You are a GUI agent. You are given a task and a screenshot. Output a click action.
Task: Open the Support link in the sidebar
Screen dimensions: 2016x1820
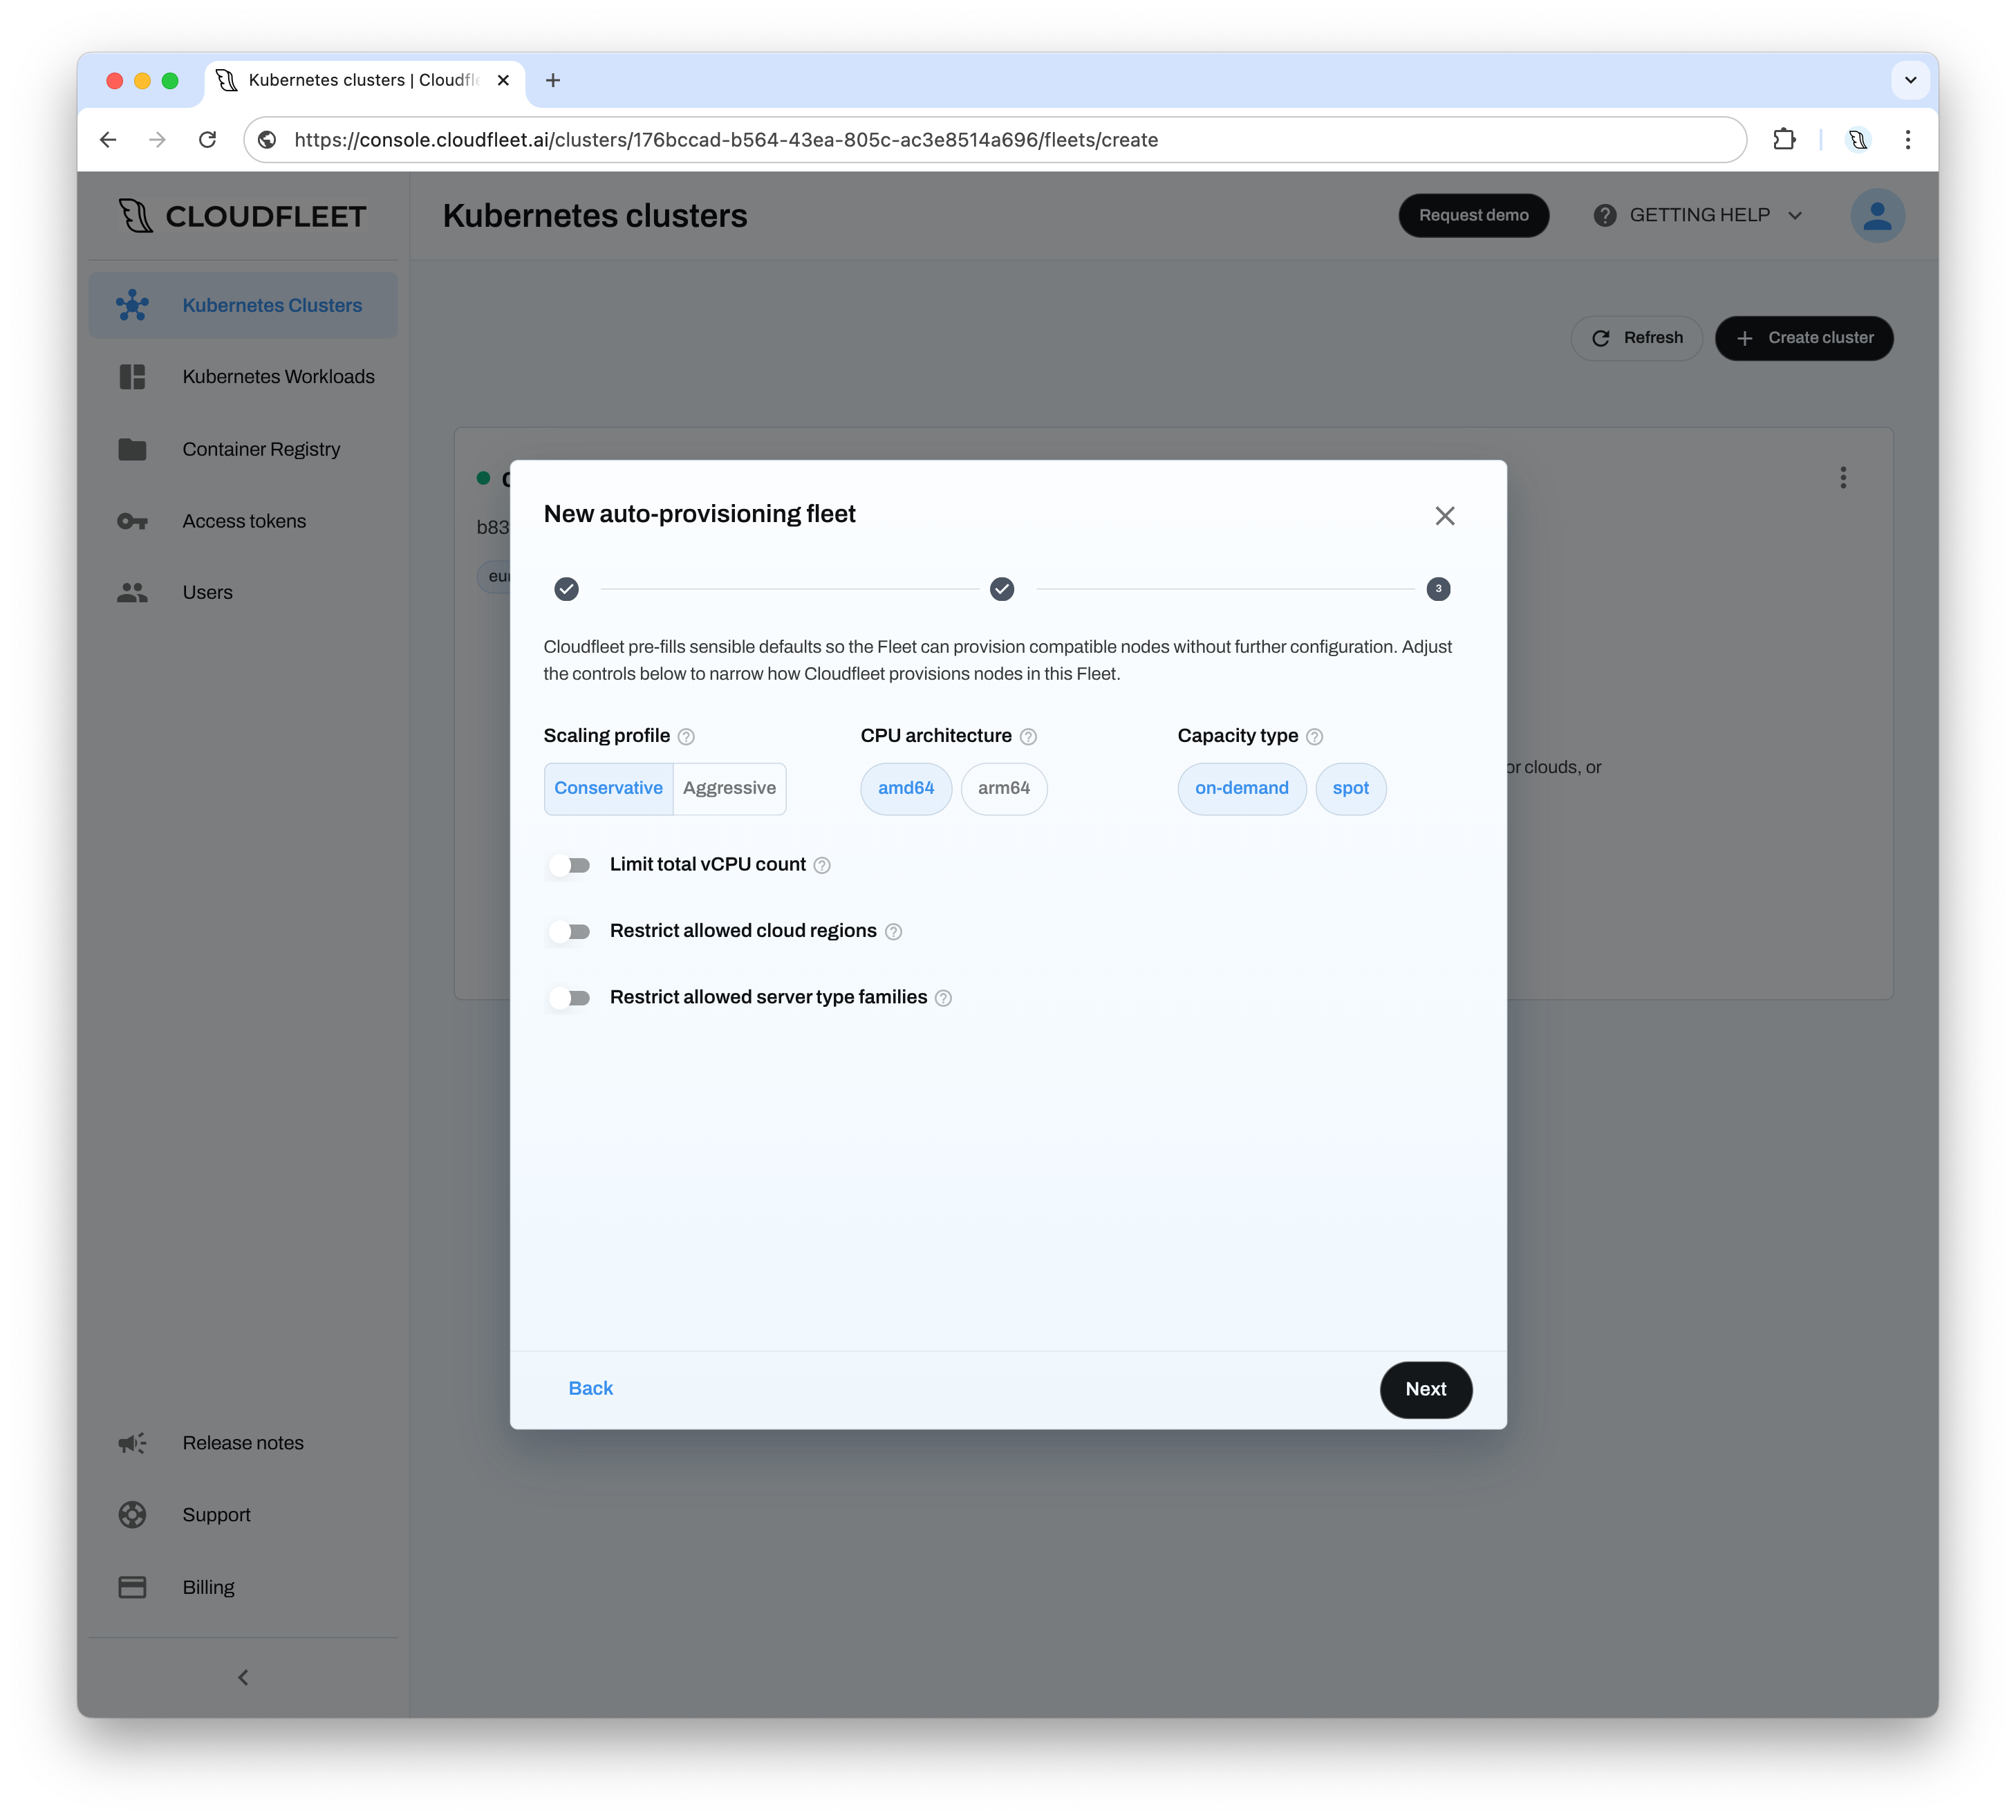[x=243, y=1515]
